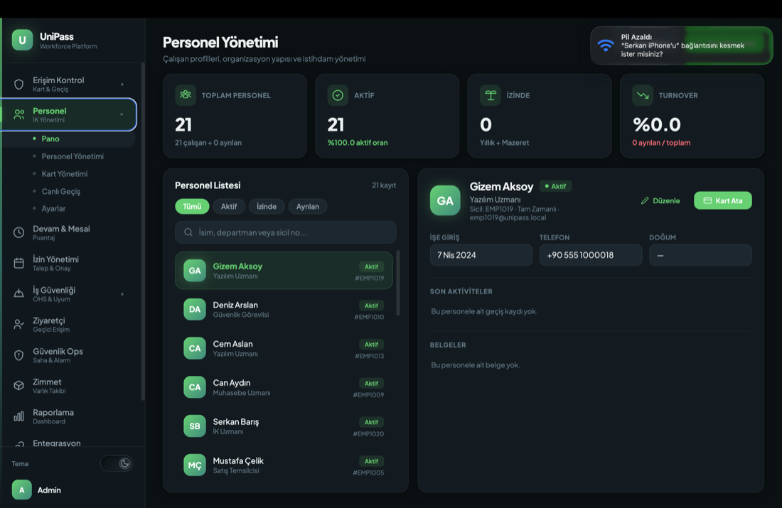
Task: Click Admin user avatar at bottom
Action: click(22, 490)
